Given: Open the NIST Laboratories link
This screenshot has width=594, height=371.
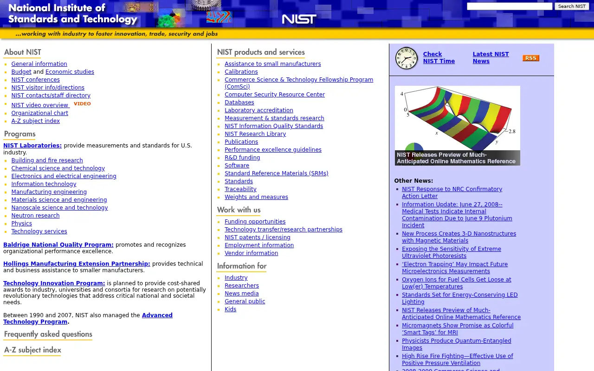Looking at the screenshot, I should coord(32,146).
